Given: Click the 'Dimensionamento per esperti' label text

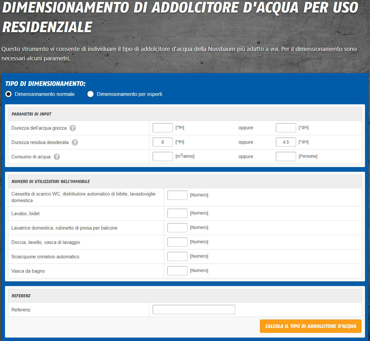Looking at the screenshot, I should (129, 94).
